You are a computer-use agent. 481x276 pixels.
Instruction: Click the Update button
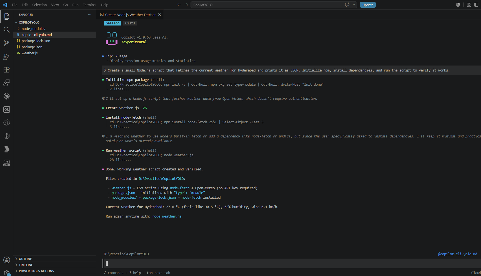(368, 5)
